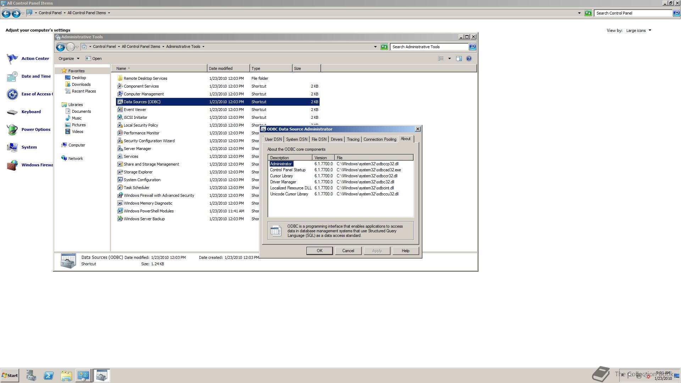Open the Date and Time icon

coord(12,76)
